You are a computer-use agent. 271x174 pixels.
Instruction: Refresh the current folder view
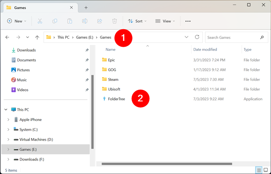coord(197,37)
